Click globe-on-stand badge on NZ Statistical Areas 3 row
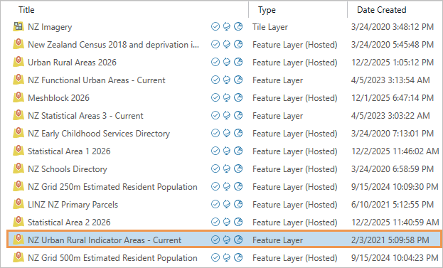This screenshot has height=268, width=443. coord(227,115)
